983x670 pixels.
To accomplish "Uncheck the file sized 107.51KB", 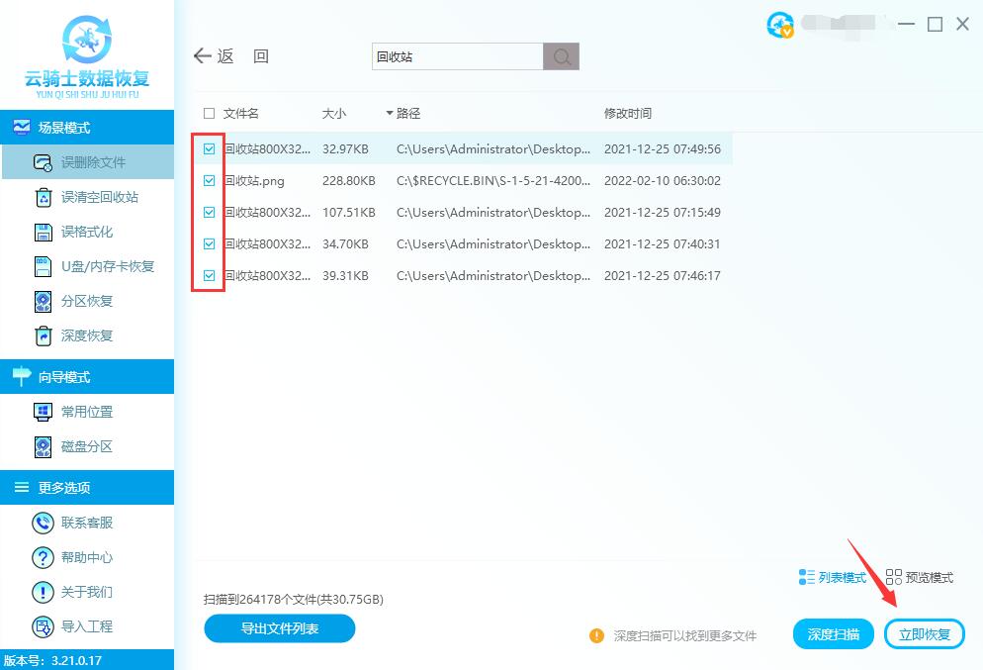I will 209,212.
